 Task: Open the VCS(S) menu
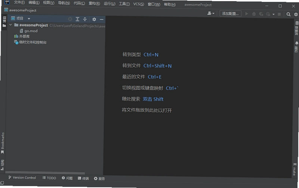pos(139,4)
